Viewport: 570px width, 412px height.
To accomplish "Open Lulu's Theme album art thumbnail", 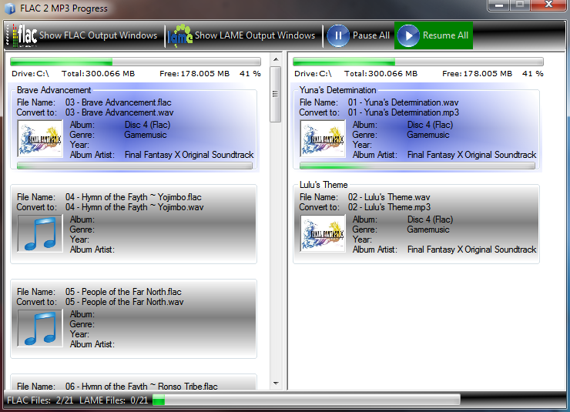I will (323, 233).
